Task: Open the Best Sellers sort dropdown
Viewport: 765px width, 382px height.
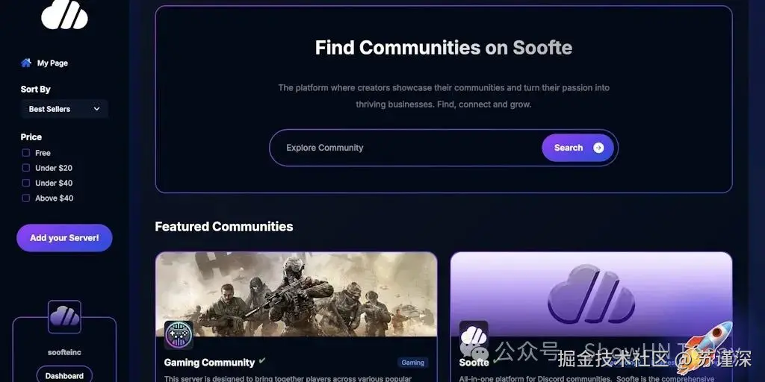Action: (64, 109)
